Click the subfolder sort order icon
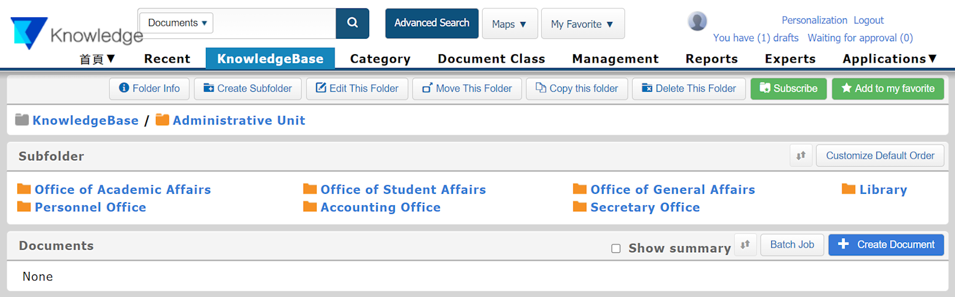Image resolution: width=955 pixels, height=297 pixels. coord(801,156)
